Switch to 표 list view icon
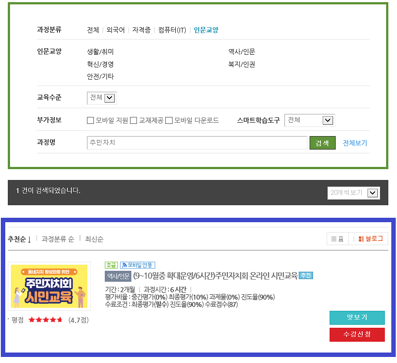 pyautogui.click(x=337, y=239)
